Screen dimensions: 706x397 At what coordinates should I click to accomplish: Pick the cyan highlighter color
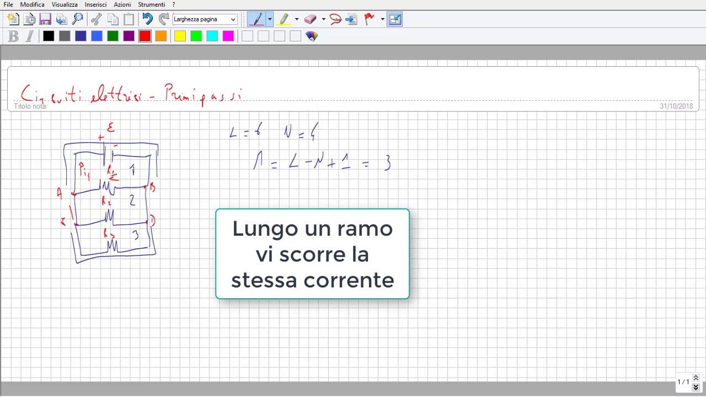point(212,36)
